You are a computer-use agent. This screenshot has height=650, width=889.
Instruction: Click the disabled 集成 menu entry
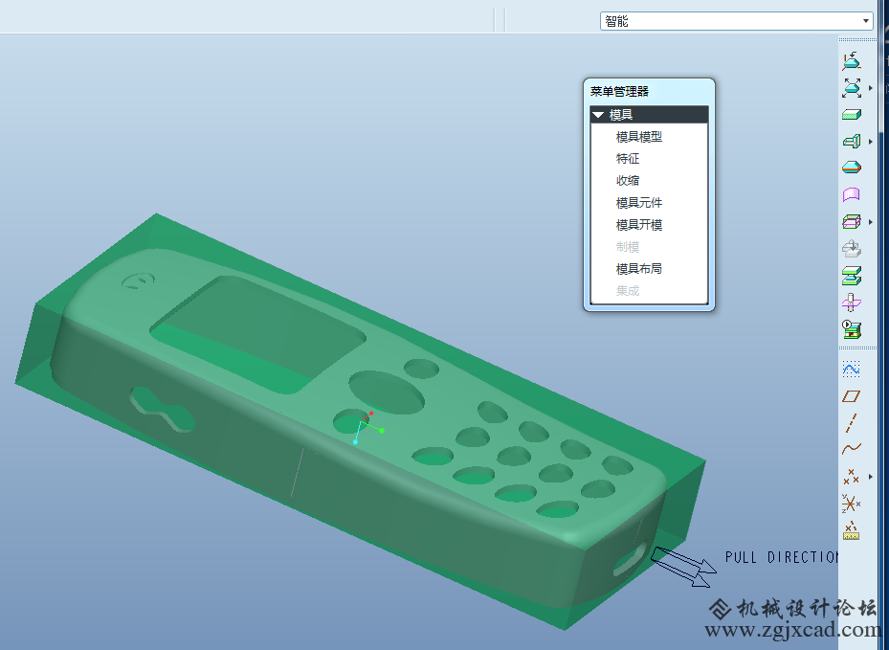[628, 291]
